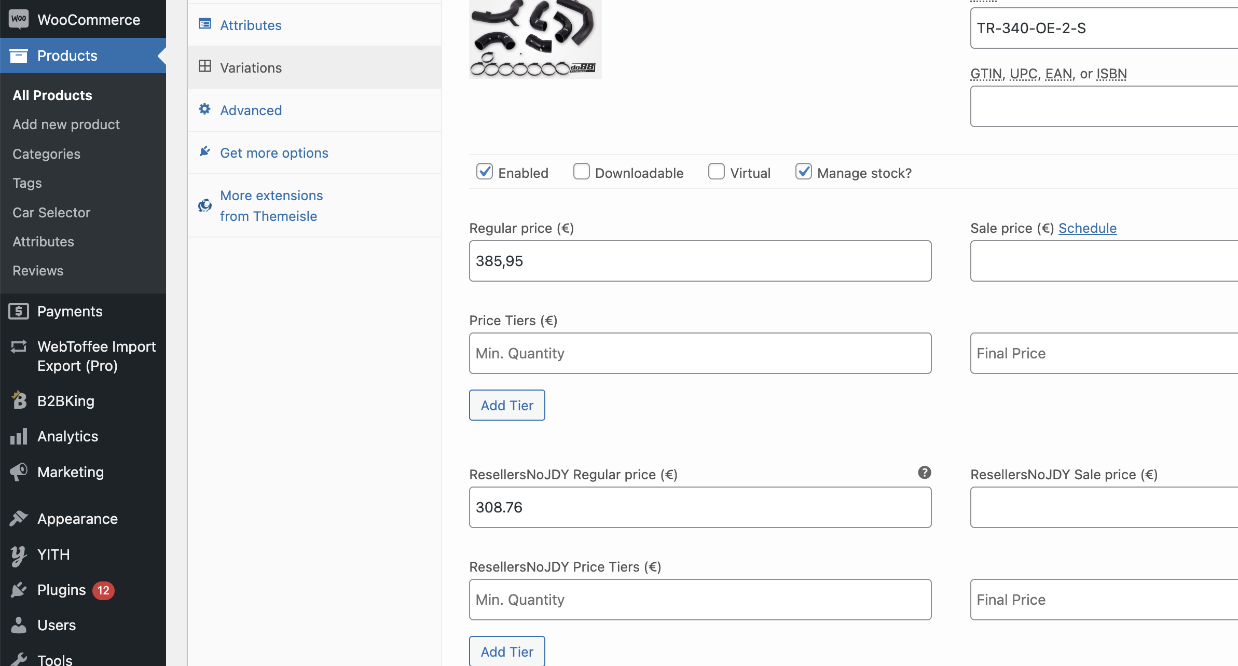Click the Attributes list icon in product tabs
This screenshot has width=1238, height=666.
[x=205, y=24]
